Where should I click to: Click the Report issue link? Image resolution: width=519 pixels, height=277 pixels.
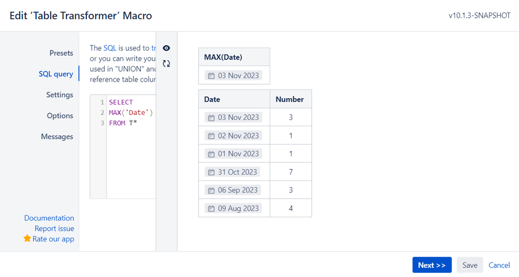pos(54,228)
